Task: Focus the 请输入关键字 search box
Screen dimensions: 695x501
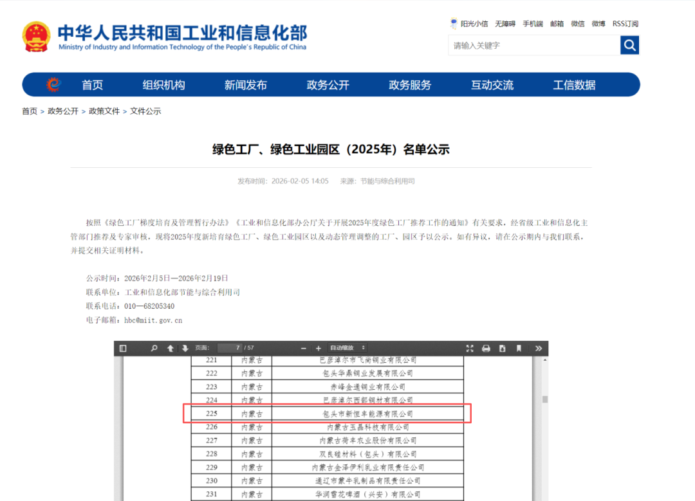Action: pos(533,45)
